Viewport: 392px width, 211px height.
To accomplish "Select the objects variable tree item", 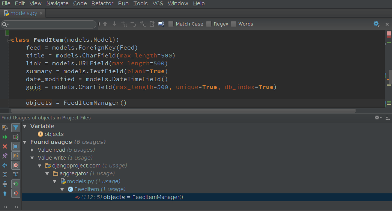I will (51, 134).
